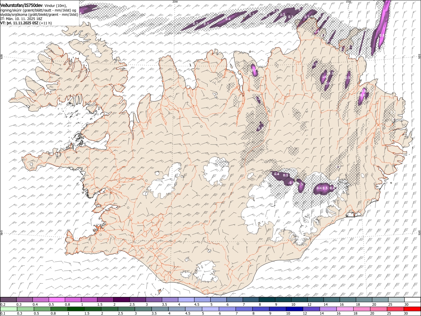Click the '(+11 h)' forecast offset text
The width and height of the screenshot is (421, 316).
45,23
